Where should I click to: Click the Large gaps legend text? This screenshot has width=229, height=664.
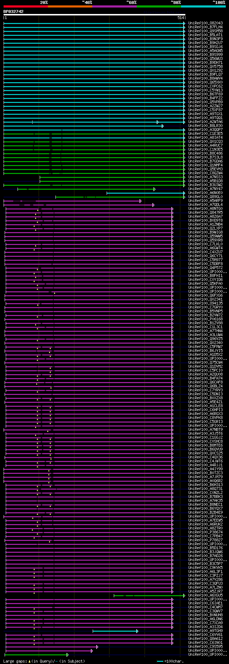44,661
